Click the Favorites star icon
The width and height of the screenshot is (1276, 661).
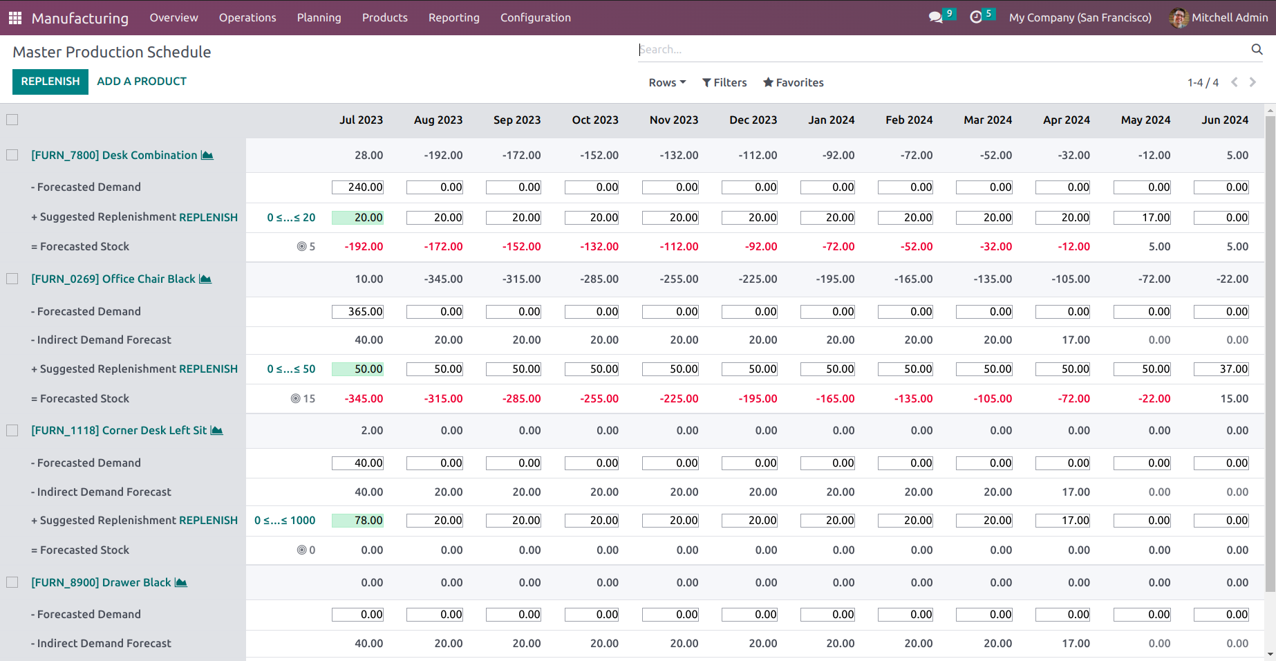pos(768,82)
